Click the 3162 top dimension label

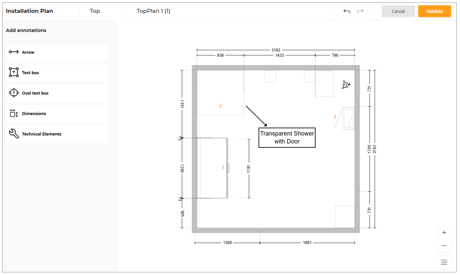click(276, 50)
